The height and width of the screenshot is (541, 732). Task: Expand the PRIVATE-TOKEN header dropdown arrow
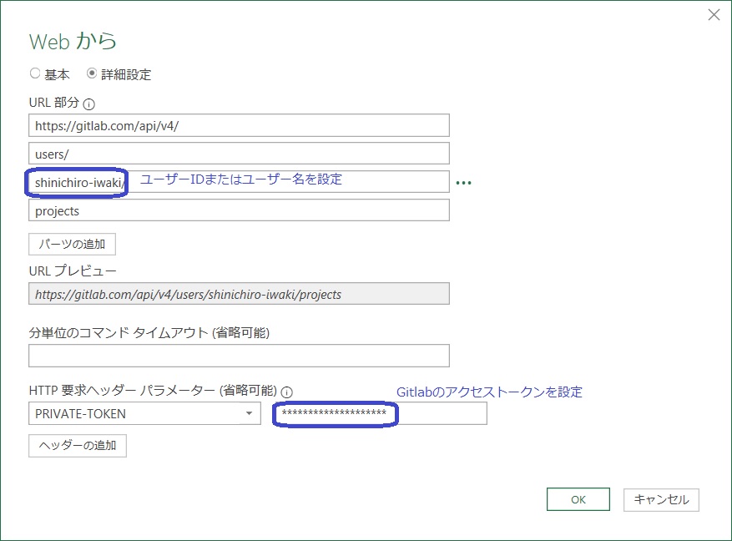pyautogui.click(x=249, y=414)
